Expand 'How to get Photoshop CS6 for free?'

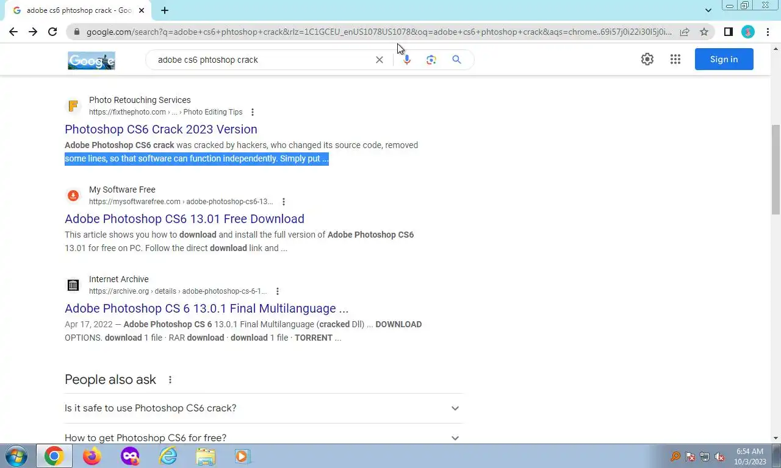[264, 438]
